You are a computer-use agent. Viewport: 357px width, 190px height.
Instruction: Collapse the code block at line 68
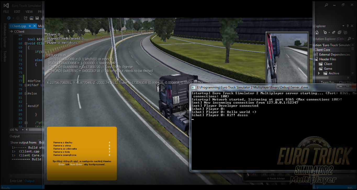point(25,43)
